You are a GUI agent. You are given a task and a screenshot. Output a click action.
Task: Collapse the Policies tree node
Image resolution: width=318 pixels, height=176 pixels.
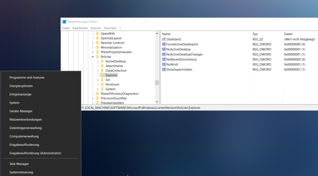(x=93, y=57)
